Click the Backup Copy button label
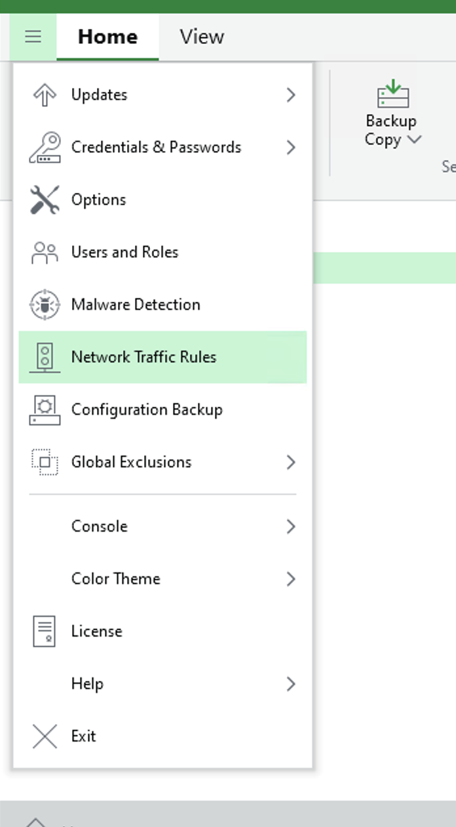Viewport: 456px width, 827px height. point(390,130)
